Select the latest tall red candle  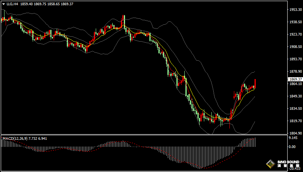[x=255, y=84]
